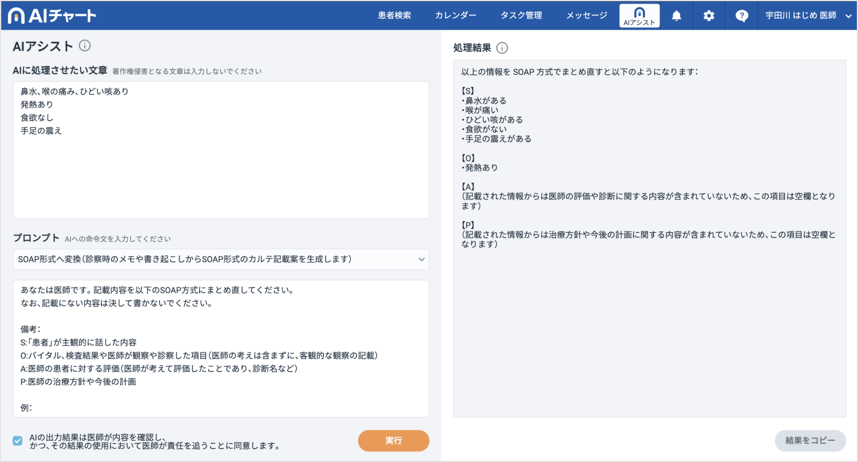Open メッセージ from the top navigation
Image resolution: width=858 pixels, height=462 pixels.
pos(586,15)
